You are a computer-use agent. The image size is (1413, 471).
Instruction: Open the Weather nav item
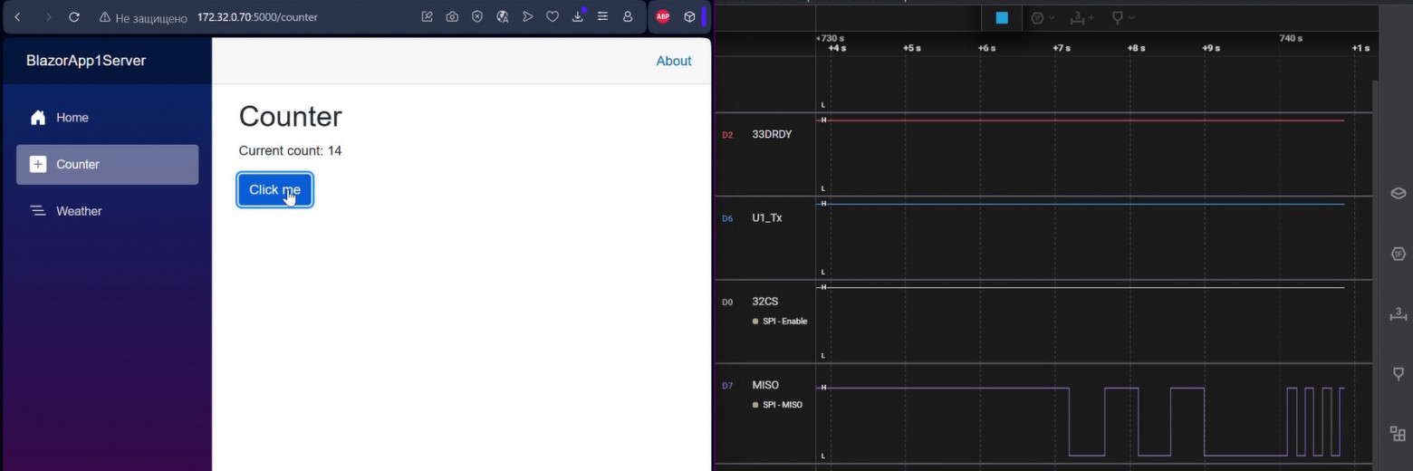pos(107,211)
